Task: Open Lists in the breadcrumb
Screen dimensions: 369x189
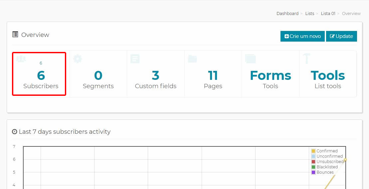Action: pyautogui.click(x=310, y=13)
